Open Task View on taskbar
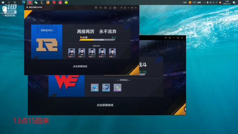This screenshot has height=134, width=238. click(15, 2)
